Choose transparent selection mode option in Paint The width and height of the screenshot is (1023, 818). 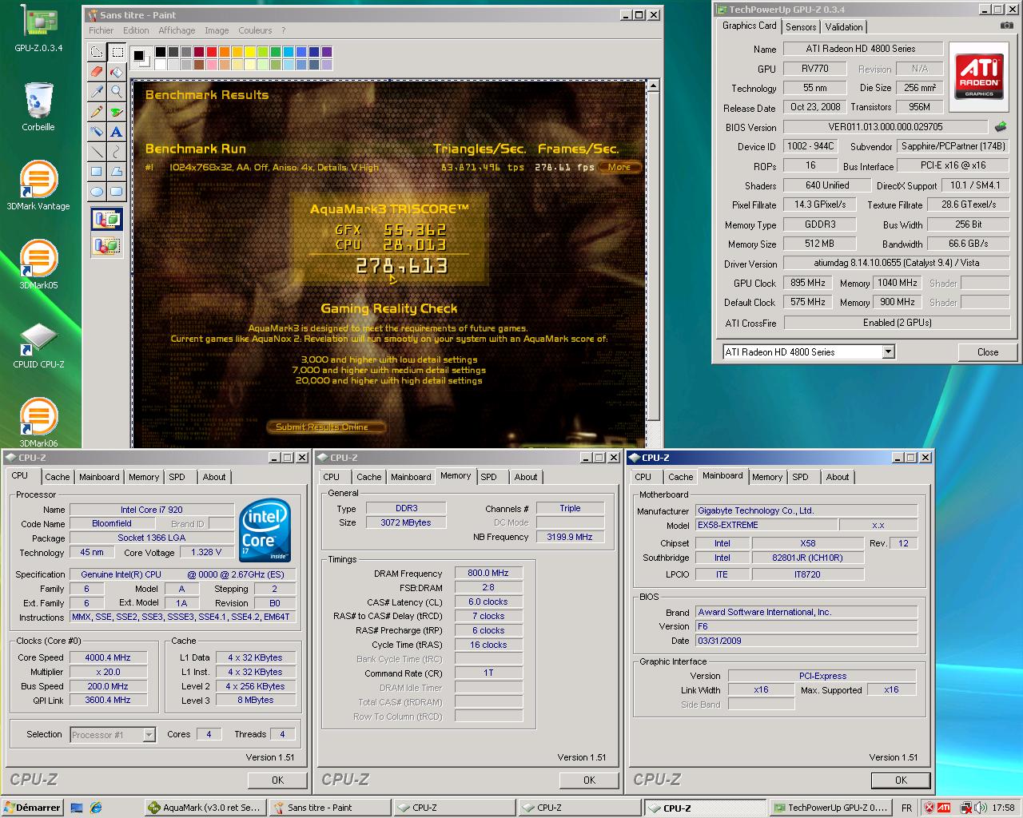pyautogui.click(x=107, y=245)
